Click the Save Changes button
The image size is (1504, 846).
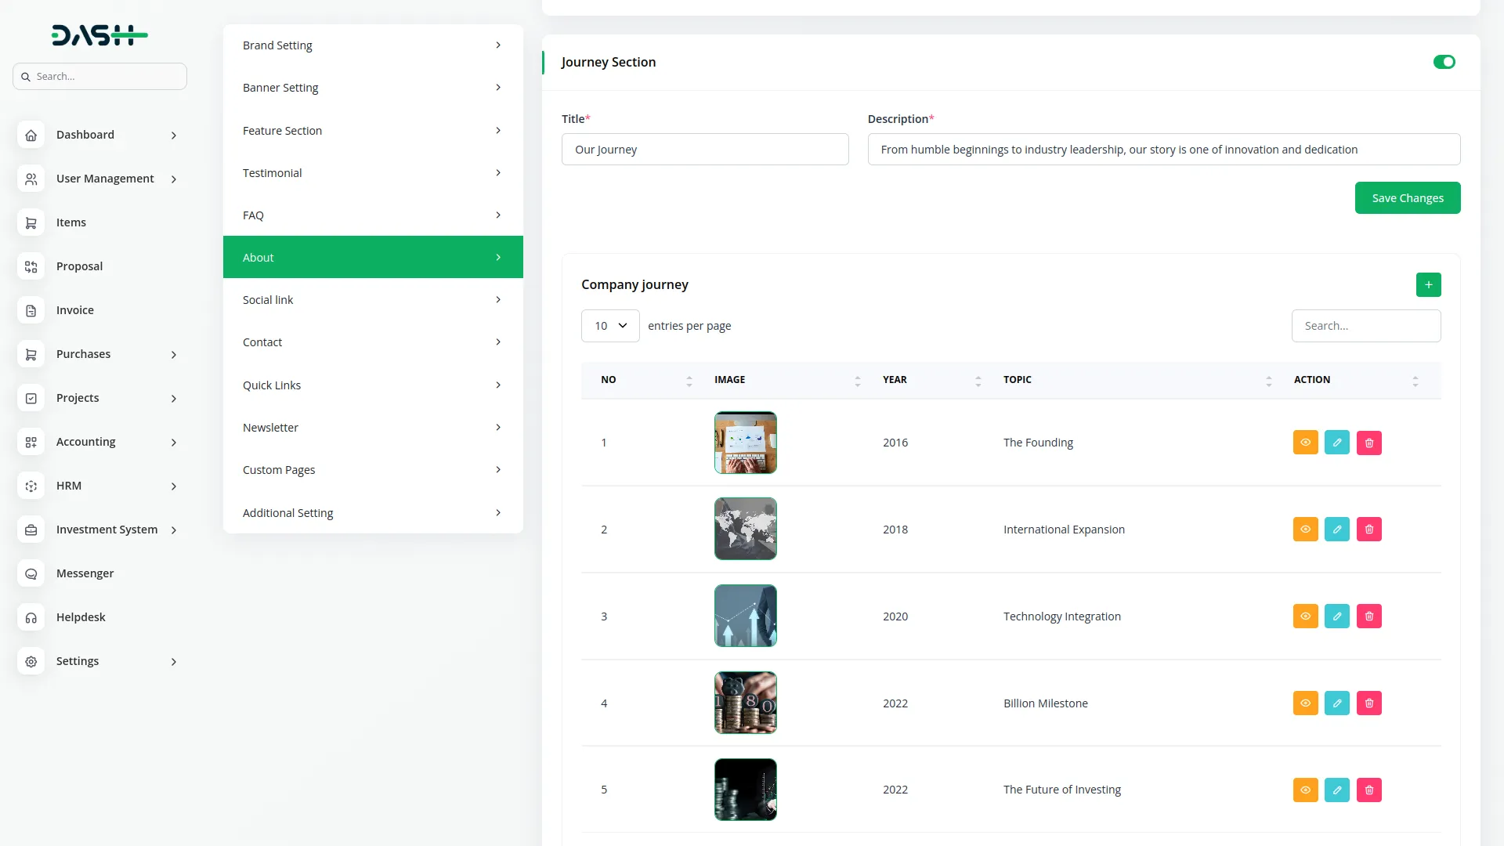click(x=1407, y=198)
